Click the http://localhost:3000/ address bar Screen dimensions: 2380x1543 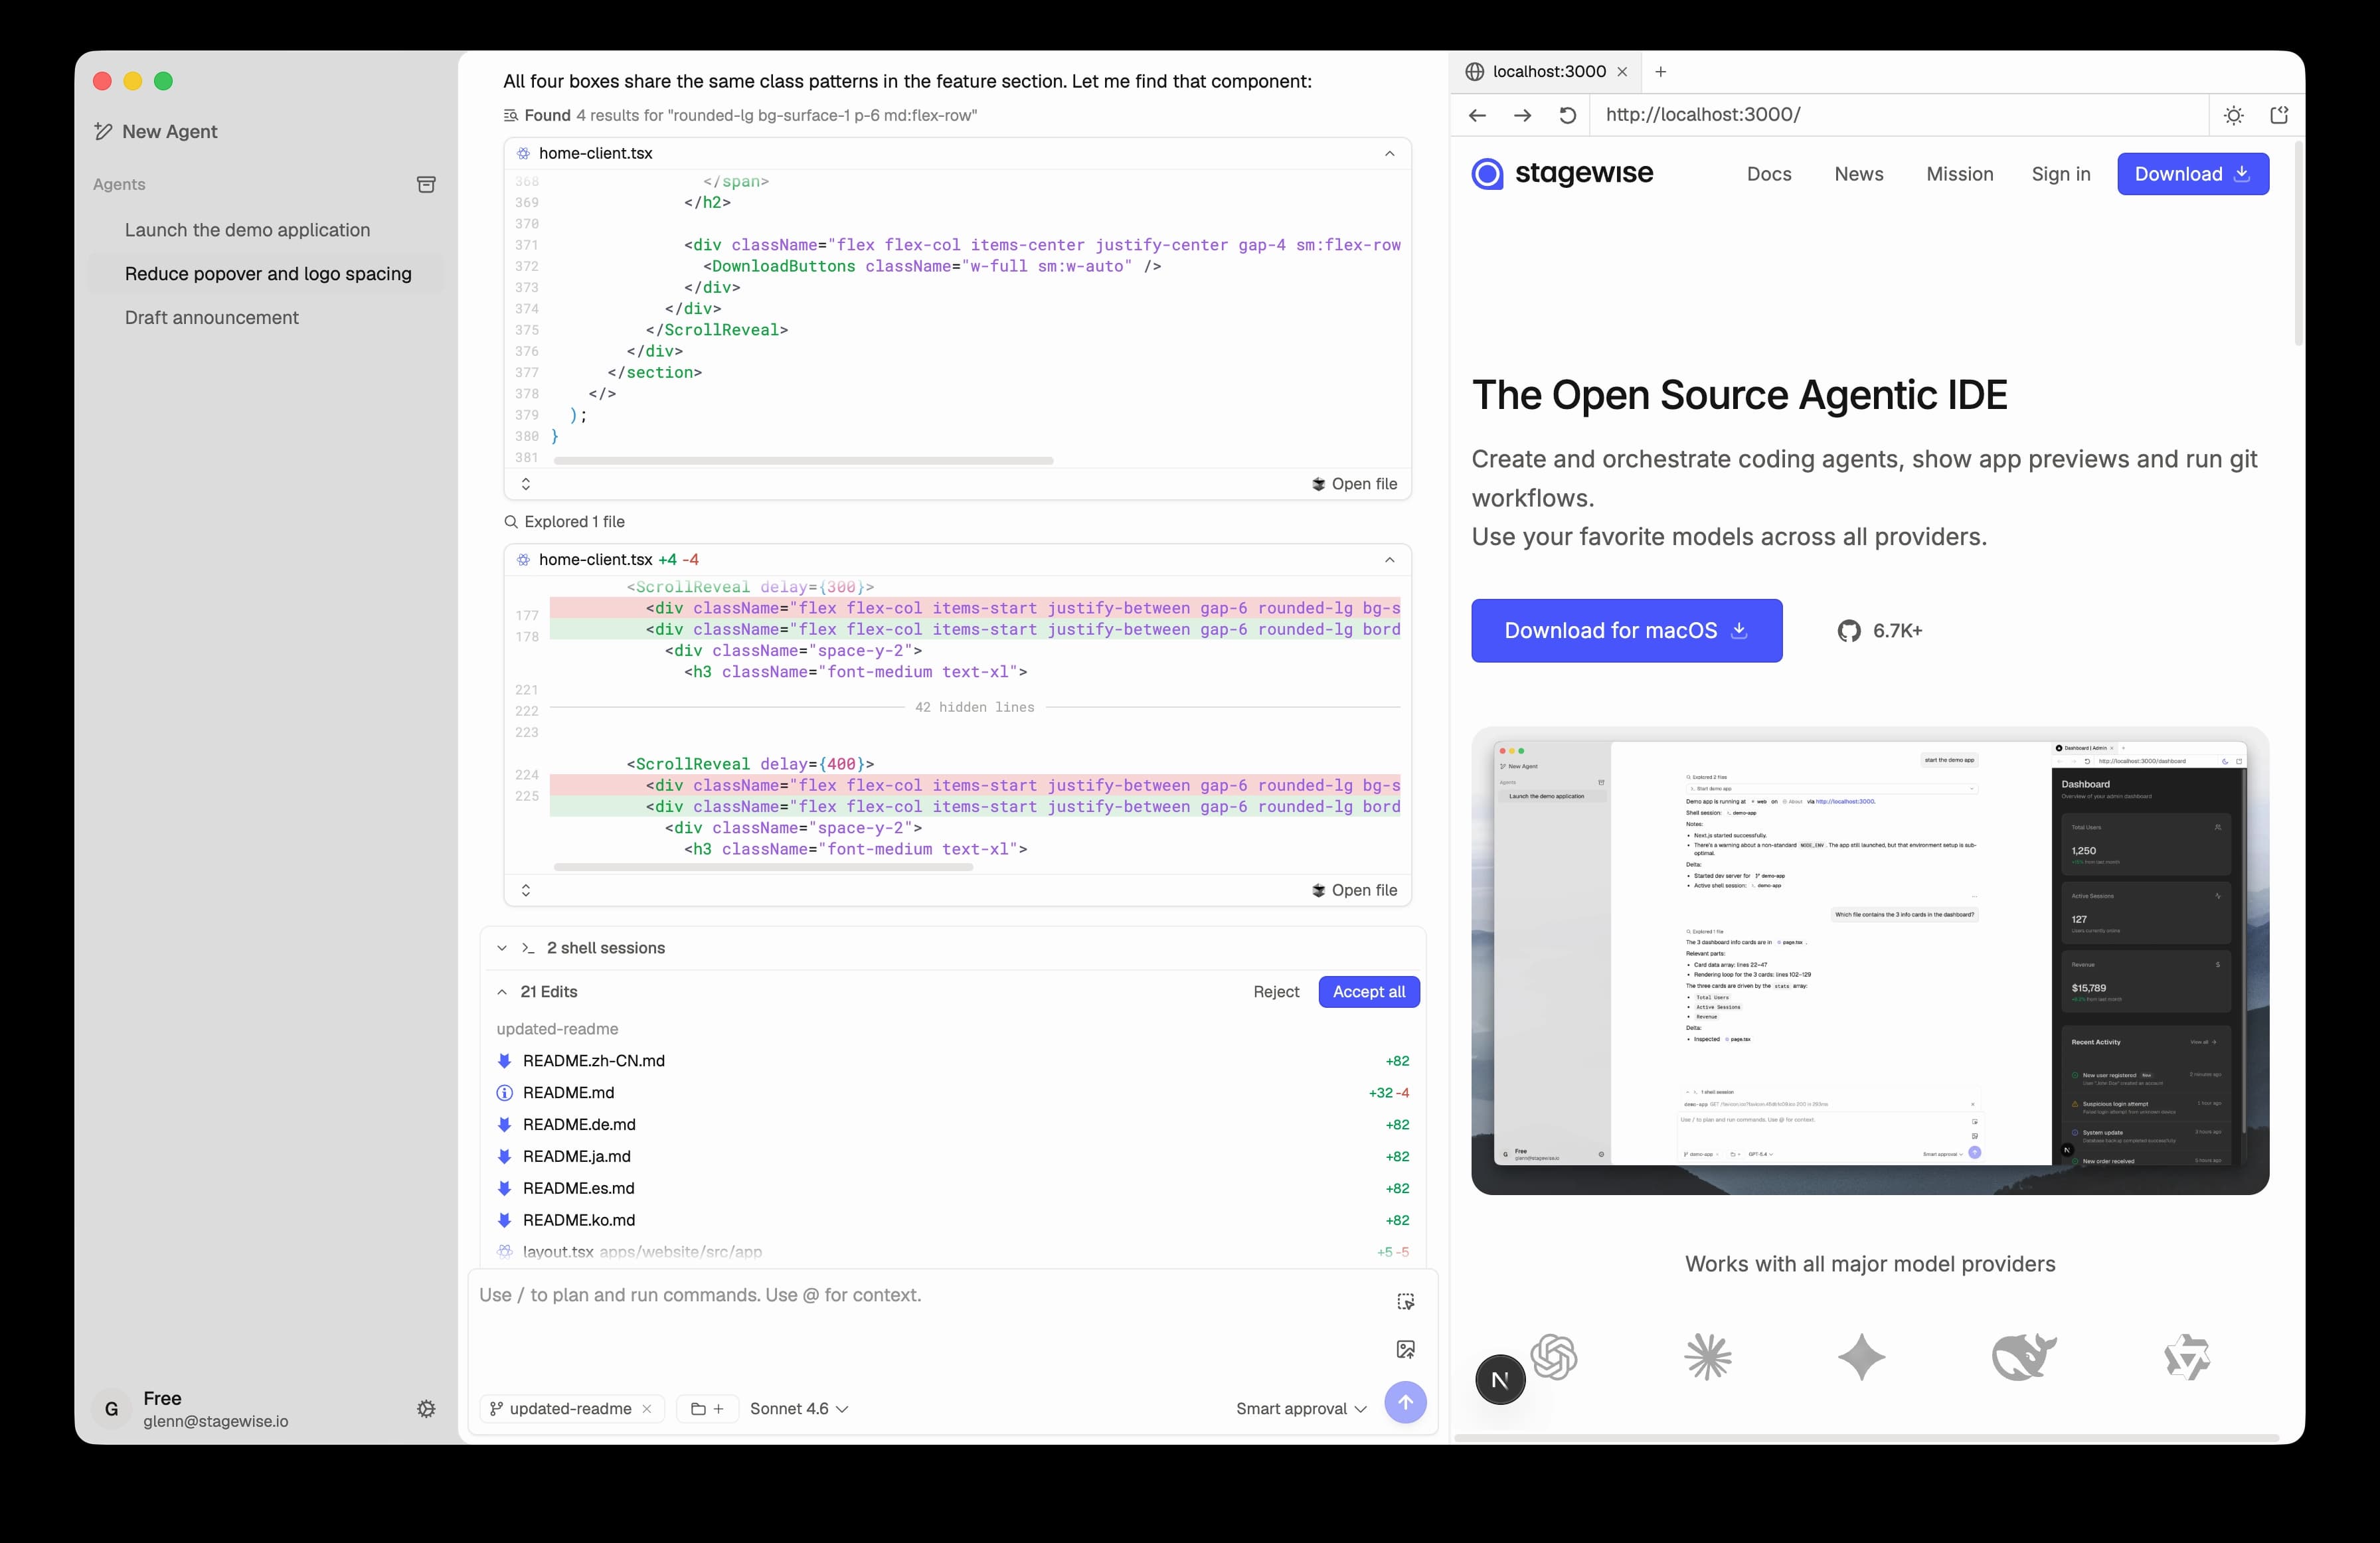(x=1898, y=115)
